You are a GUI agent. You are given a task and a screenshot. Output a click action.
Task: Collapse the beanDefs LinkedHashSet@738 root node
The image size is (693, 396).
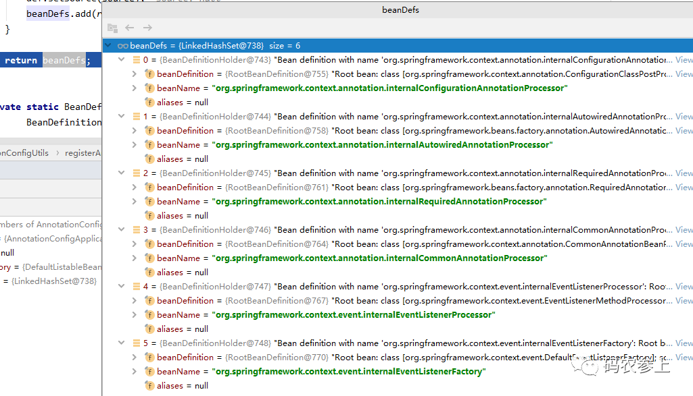(x=108, y=45)
